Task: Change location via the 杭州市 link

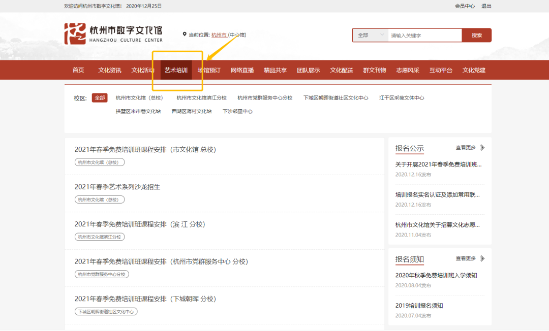Action: tap(219, 35)
